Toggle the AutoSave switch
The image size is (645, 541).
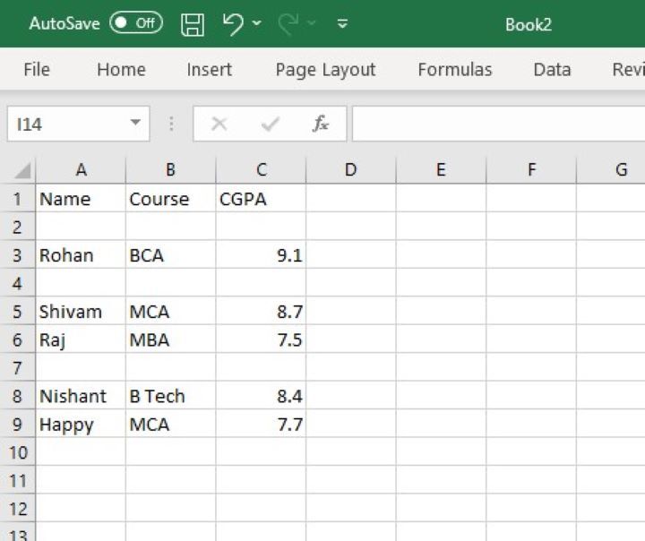tap(136, 24)
